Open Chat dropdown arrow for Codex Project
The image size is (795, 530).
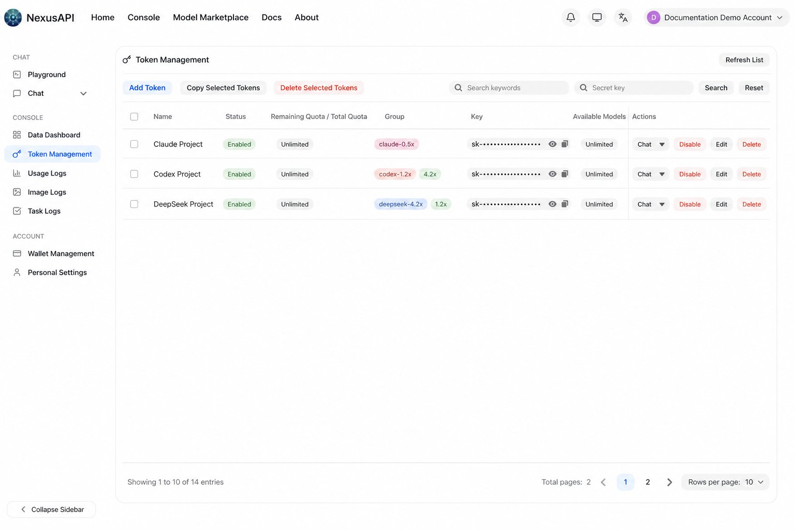pos(662,174)
